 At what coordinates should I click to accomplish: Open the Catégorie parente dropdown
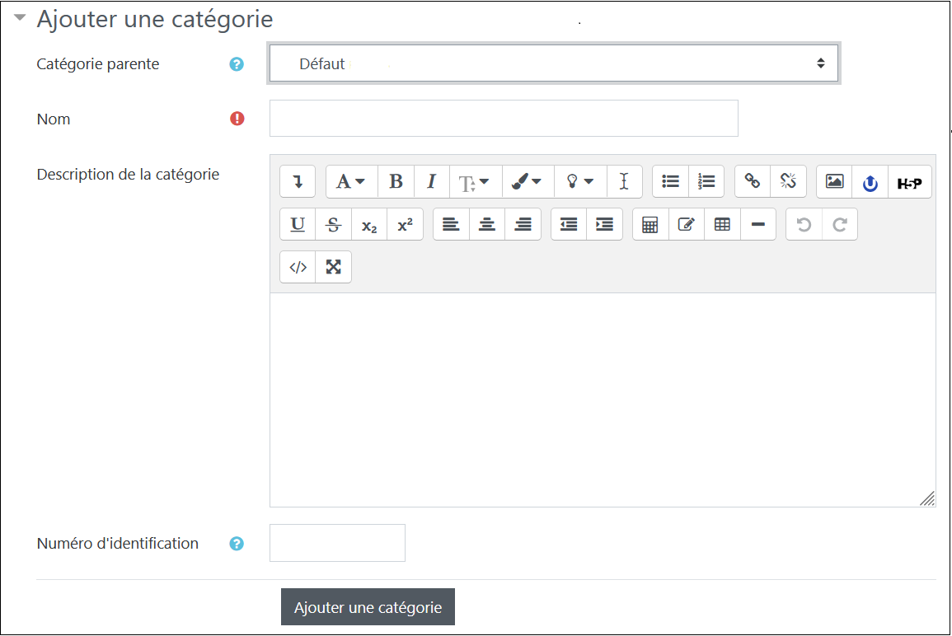(552, 63)
